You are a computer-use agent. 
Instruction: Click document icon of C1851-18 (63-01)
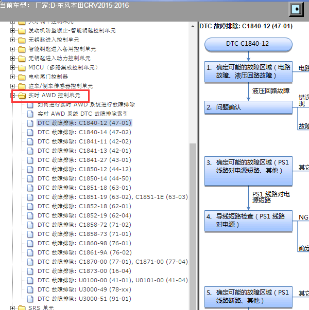coord(30,188)
